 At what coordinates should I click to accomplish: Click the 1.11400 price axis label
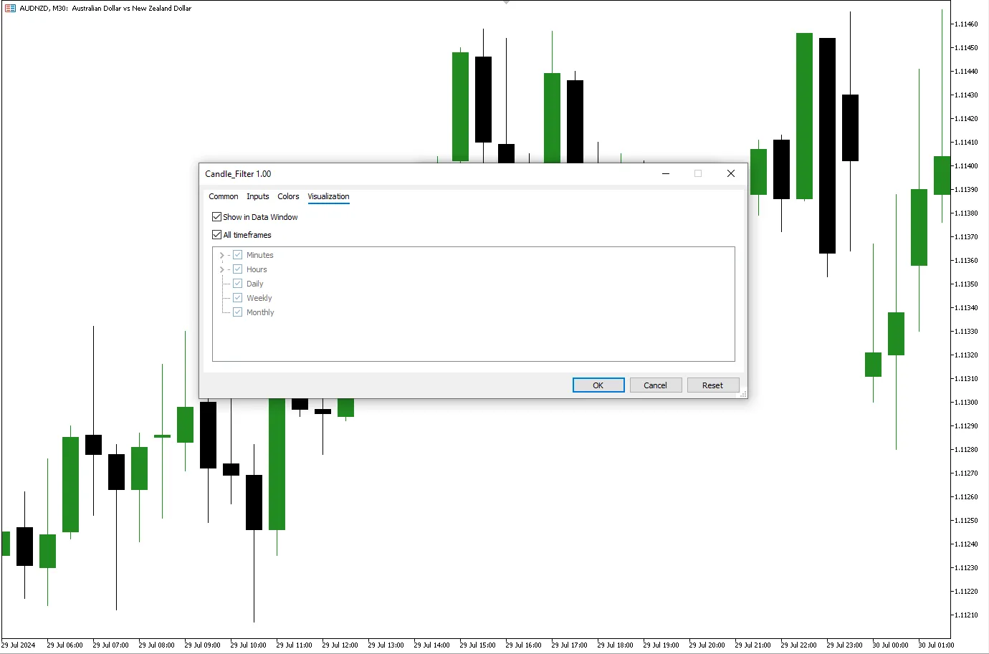point(966,166)
